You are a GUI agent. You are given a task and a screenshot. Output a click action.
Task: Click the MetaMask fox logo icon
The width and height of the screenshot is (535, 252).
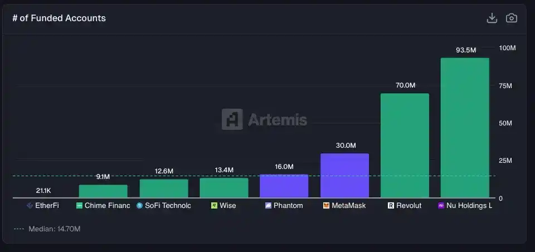[x=326, y=206]
